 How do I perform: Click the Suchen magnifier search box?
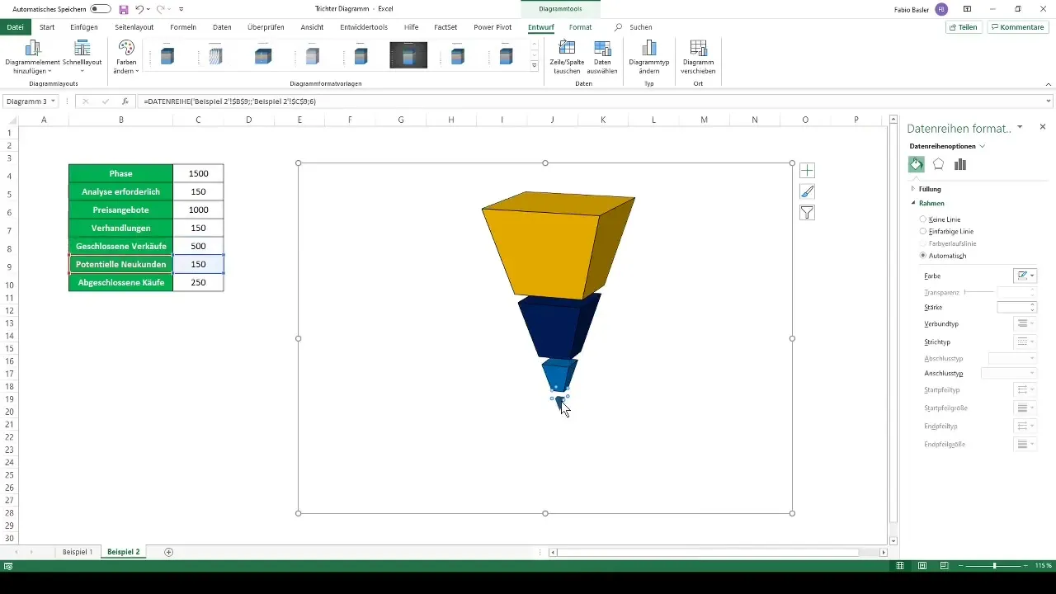point(634,27)
